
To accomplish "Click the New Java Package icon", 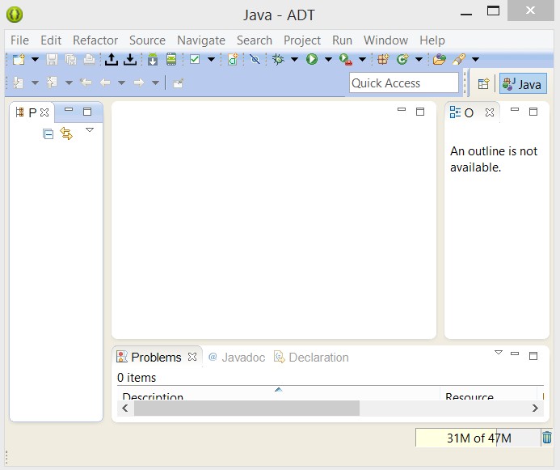I will (383, 59).
